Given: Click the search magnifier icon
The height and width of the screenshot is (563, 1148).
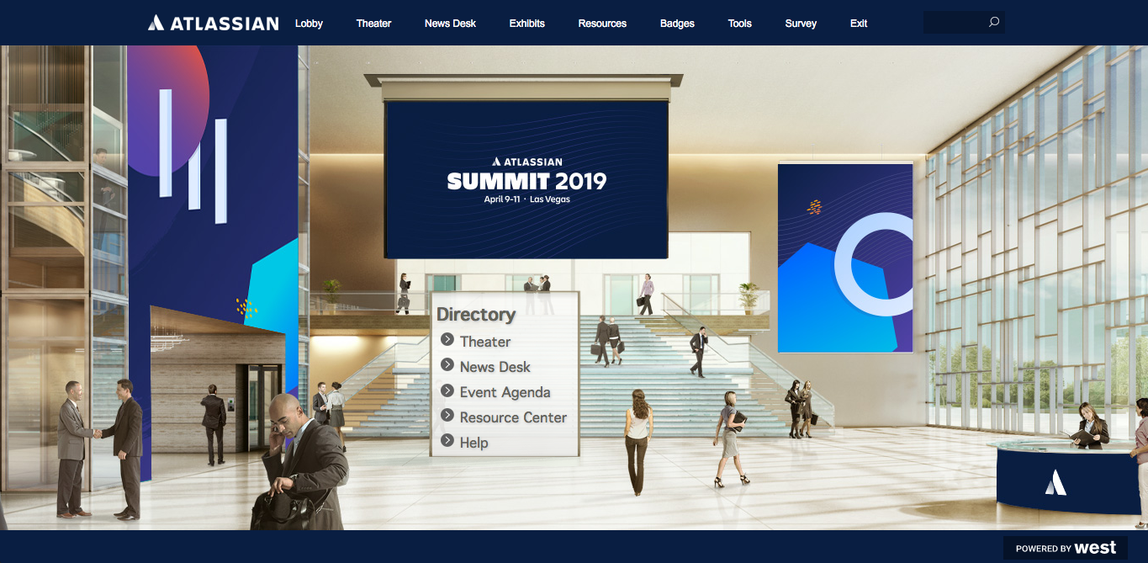Looking at the screenshot, I should 993,22.
